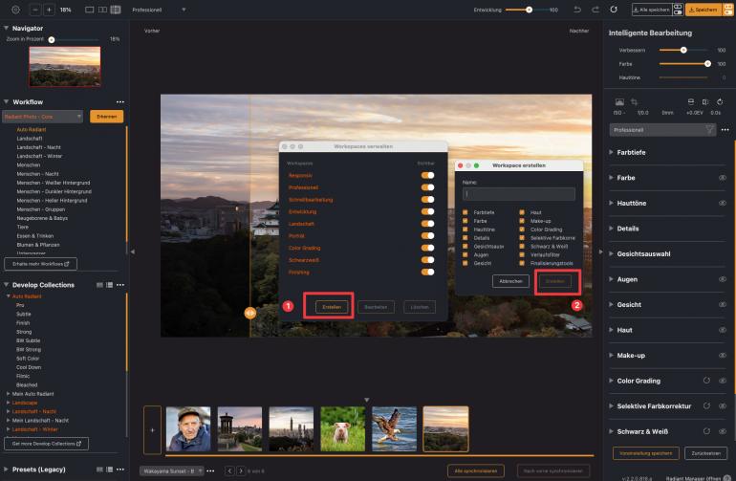Reset the Color Grading section
The height and width of the screenshot is (481, 736).
click(706, 381)
